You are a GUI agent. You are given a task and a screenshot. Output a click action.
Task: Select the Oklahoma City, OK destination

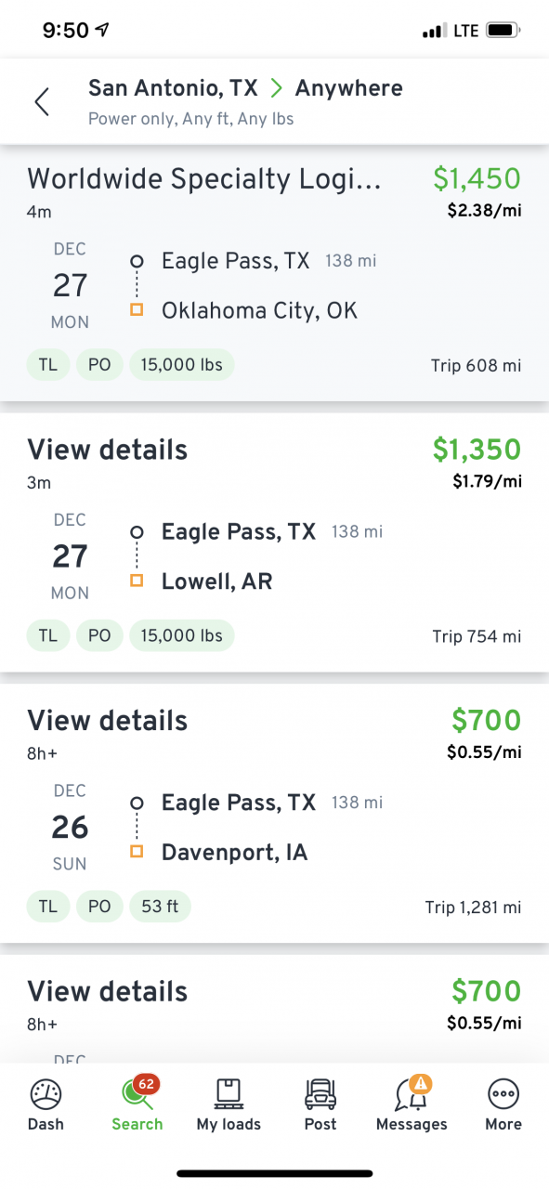259,310
